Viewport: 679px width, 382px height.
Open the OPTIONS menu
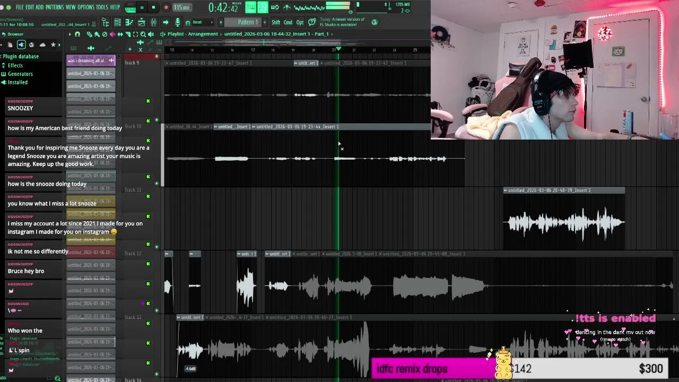(85, 7)
